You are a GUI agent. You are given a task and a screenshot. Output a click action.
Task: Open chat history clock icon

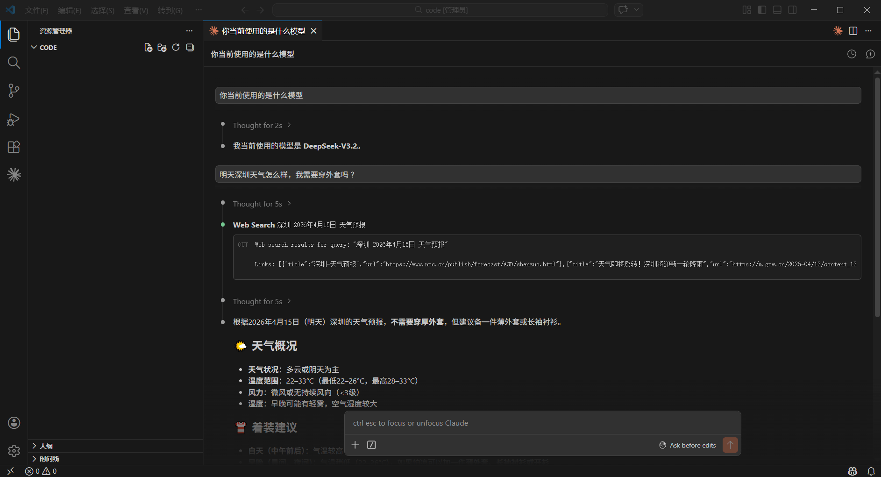852,54
